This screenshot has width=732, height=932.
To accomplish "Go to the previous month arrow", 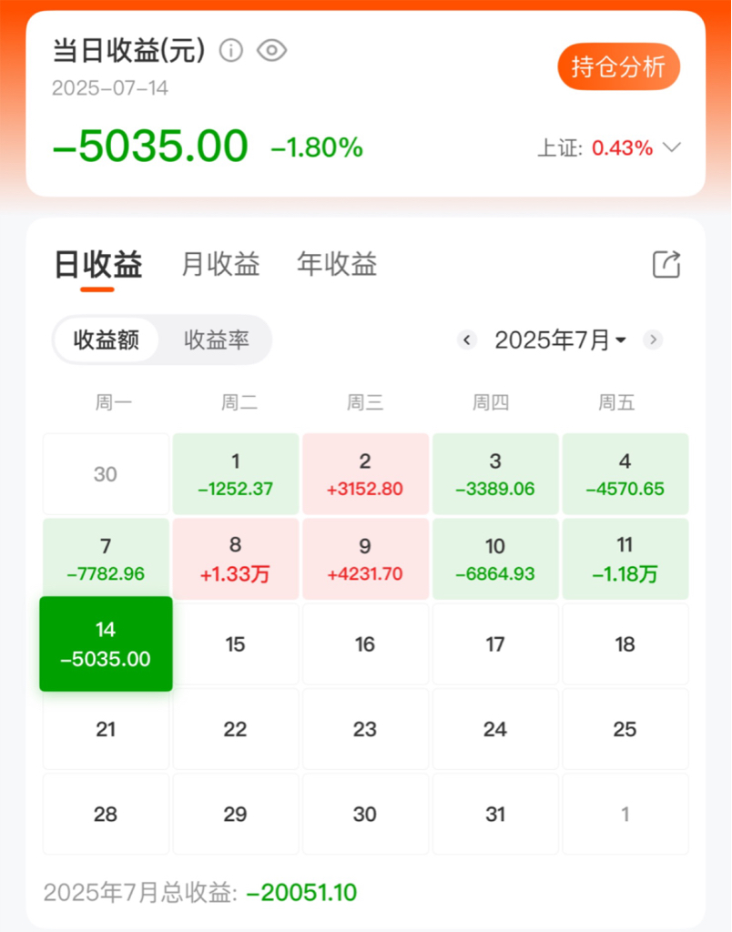I will click(x=467, y=340).
